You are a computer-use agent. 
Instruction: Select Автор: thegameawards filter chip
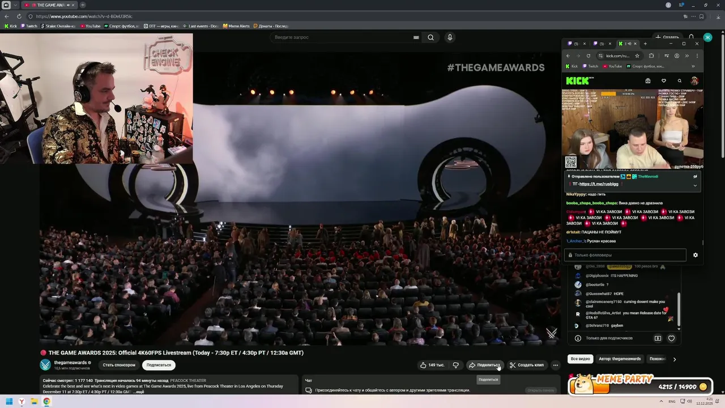tap(620, 359)
